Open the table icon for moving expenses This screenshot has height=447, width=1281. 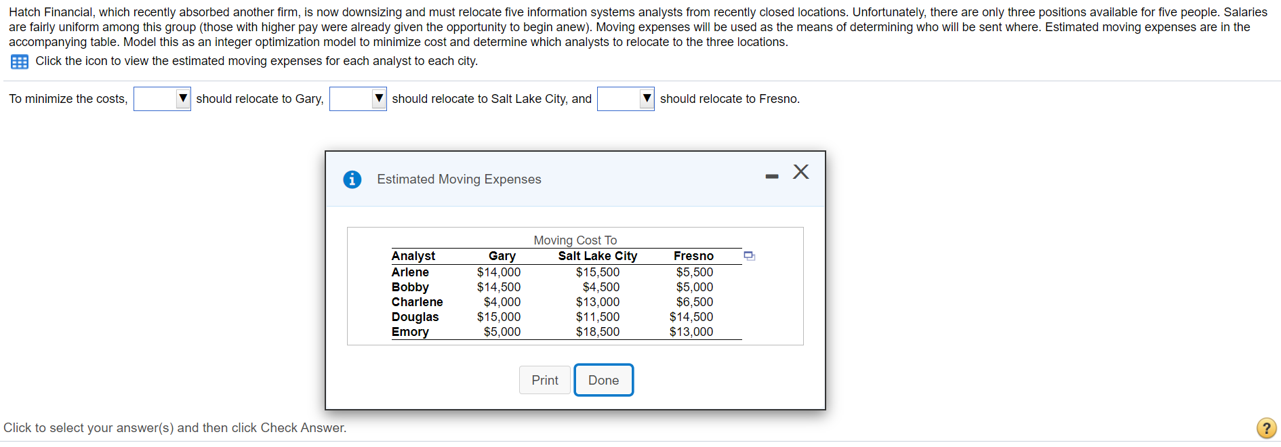(20, 62)
